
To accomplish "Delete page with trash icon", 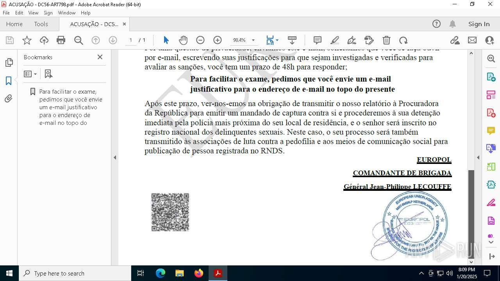I will [x=386, y=40].
